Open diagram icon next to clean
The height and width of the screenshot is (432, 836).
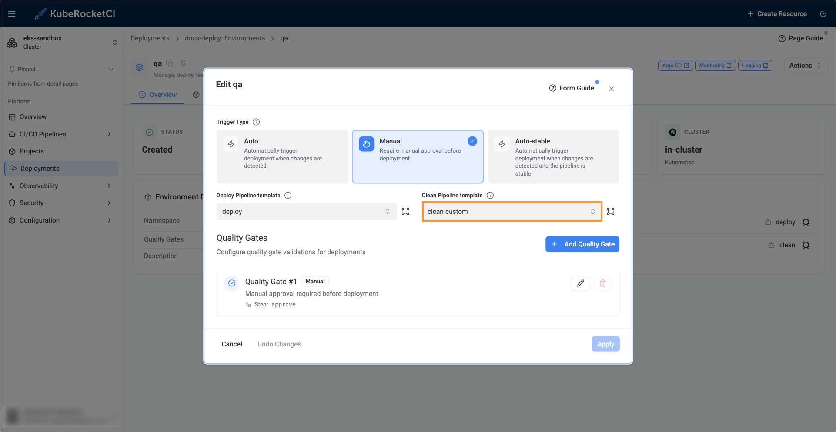click(x=806, y=245)
